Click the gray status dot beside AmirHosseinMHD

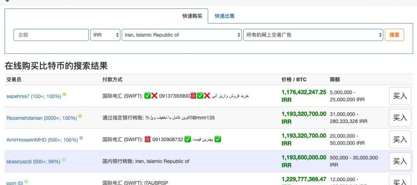coord(81,138)
